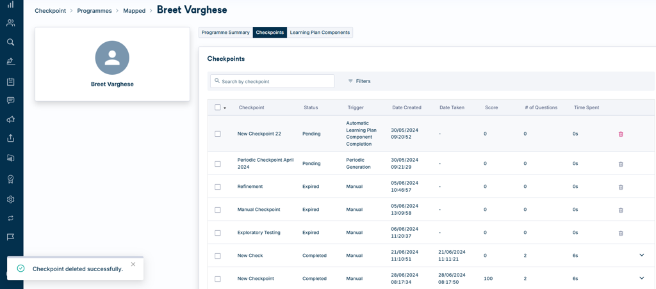
Task: Open the flag sidebar icon
Action: tap(10, 237)
